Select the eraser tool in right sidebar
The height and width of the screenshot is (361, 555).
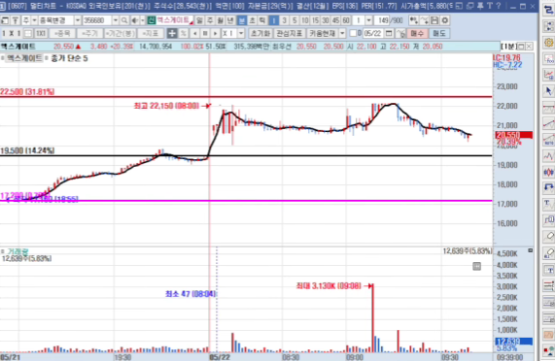tap(548, 236)
